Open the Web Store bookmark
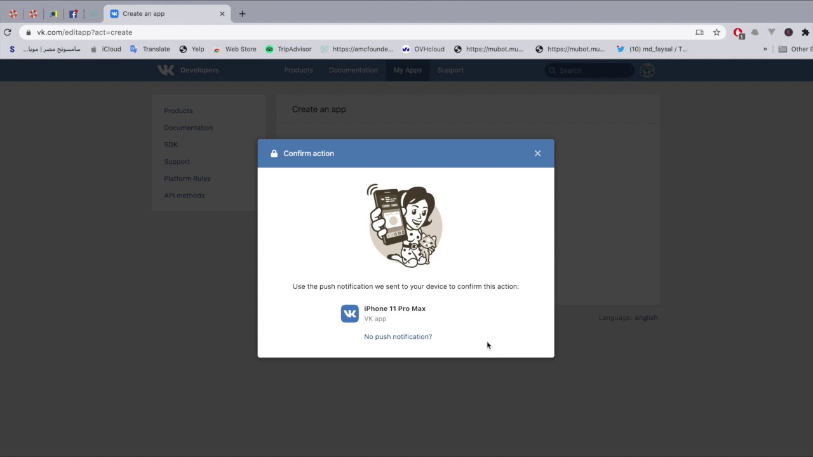Image resolution: width=813 pixels, height=457 pixels. [x=234, y=49]
